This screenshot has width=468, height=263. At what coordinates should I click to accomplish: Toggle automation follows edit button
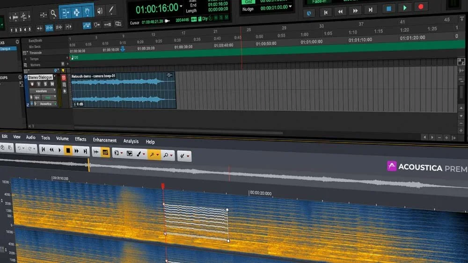tap(87, 26)
